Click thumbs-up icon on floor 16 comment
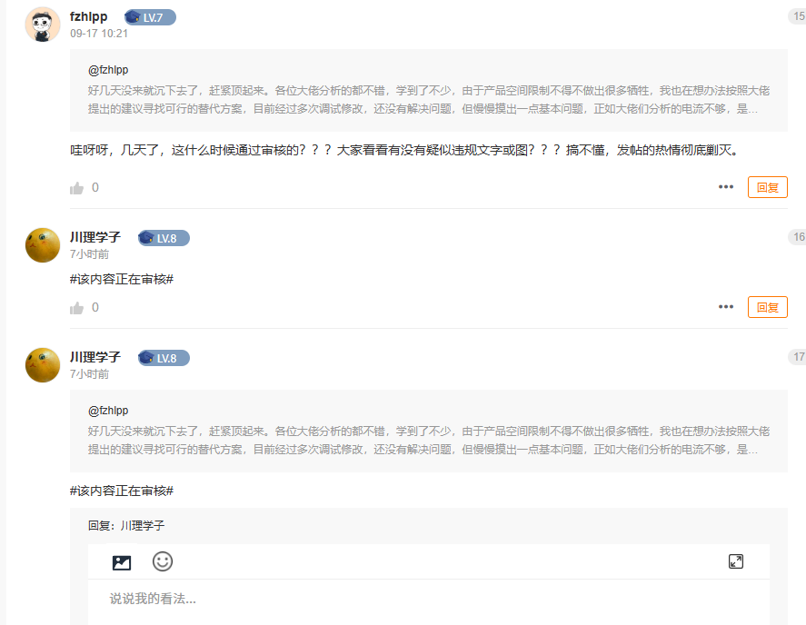Screen dimensions: 806x625 [x=77, y=308]
